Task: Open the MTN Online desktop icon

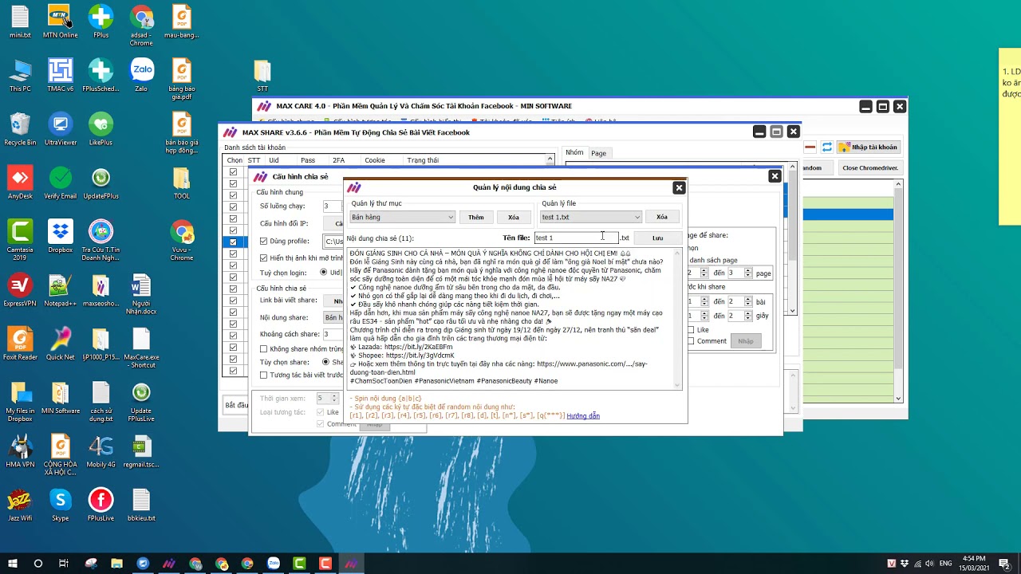Action: [60, 22]
